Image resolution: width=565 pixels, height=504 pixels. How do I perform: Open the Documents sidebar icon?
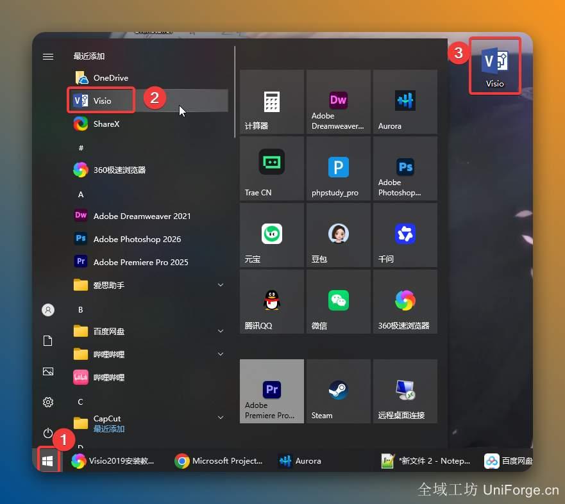click(x=48, y=341)
